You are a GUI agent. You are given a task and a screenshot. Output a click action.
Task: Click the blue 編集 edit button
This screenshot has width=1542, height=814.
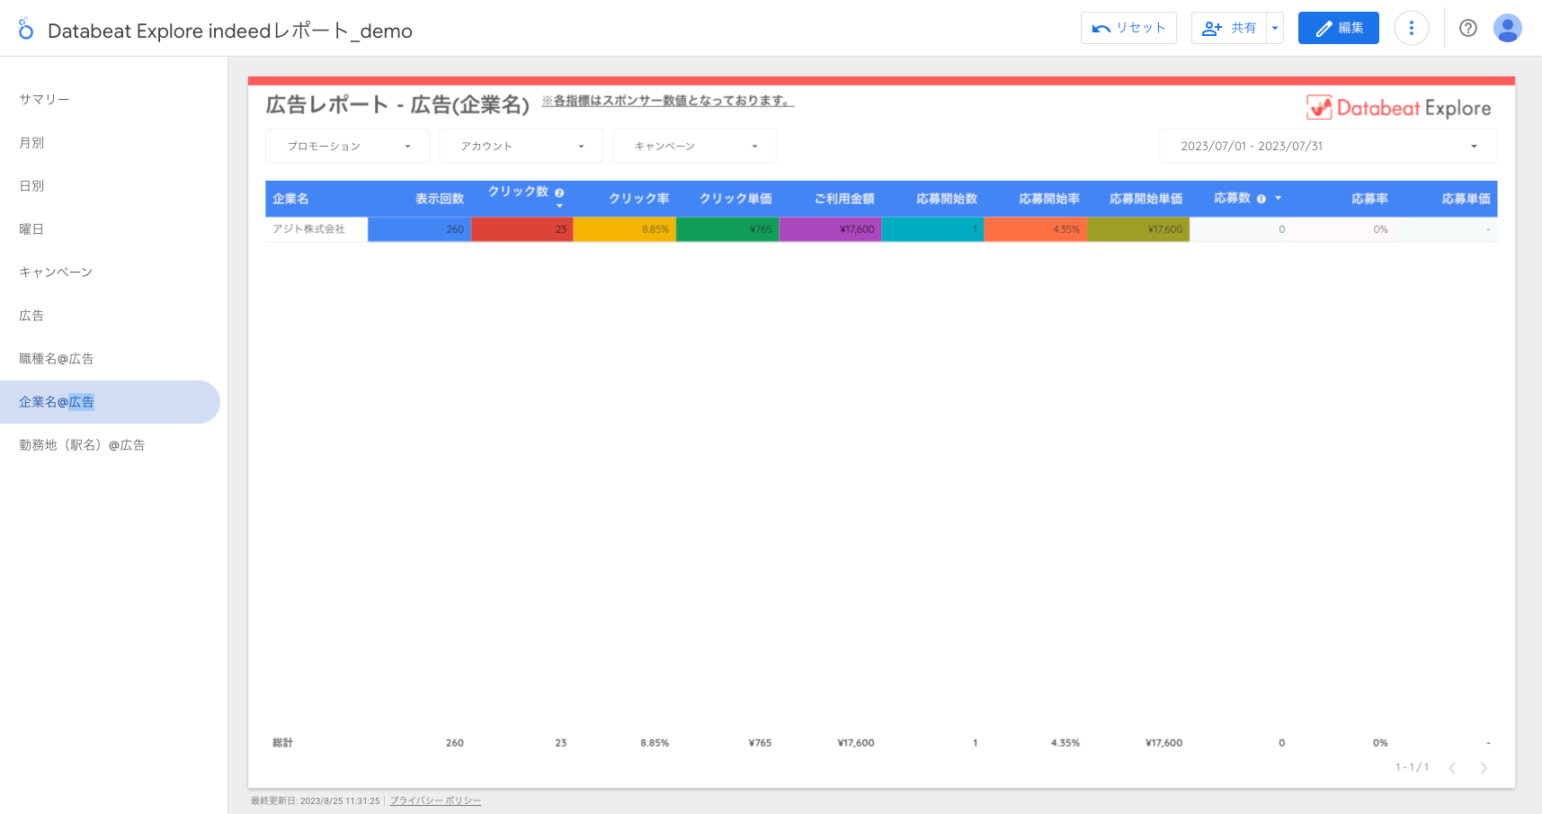pyautogui.click(x=1338, y=28)
